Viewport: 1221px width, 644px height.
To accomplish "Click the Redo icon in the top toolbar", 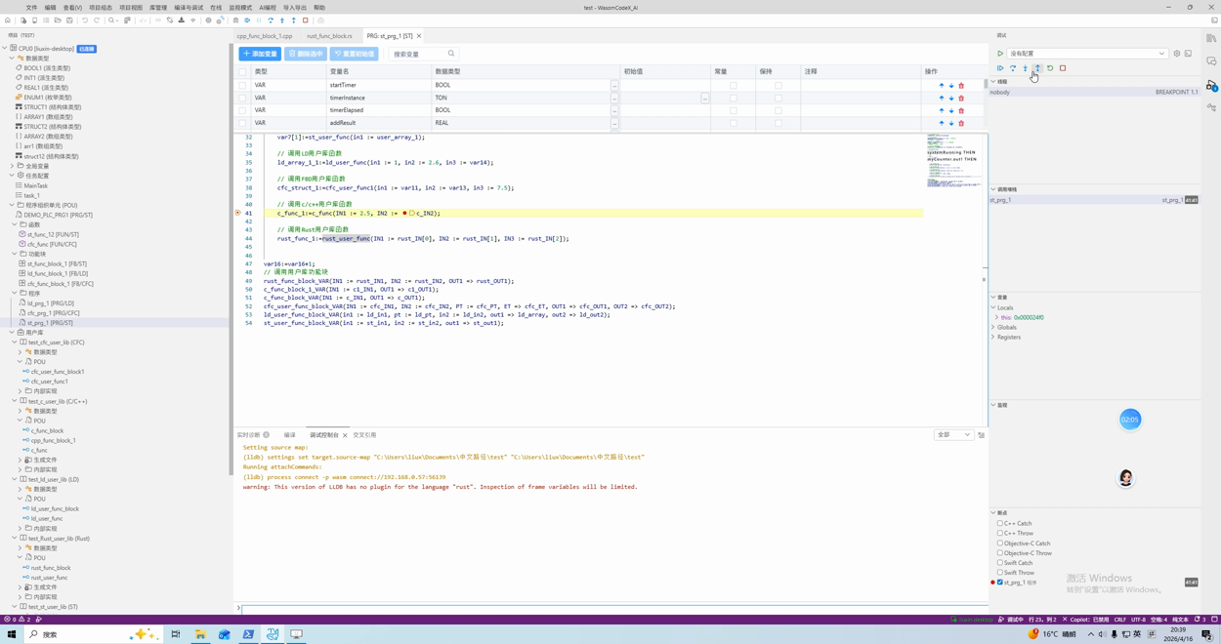I will 97,20.
